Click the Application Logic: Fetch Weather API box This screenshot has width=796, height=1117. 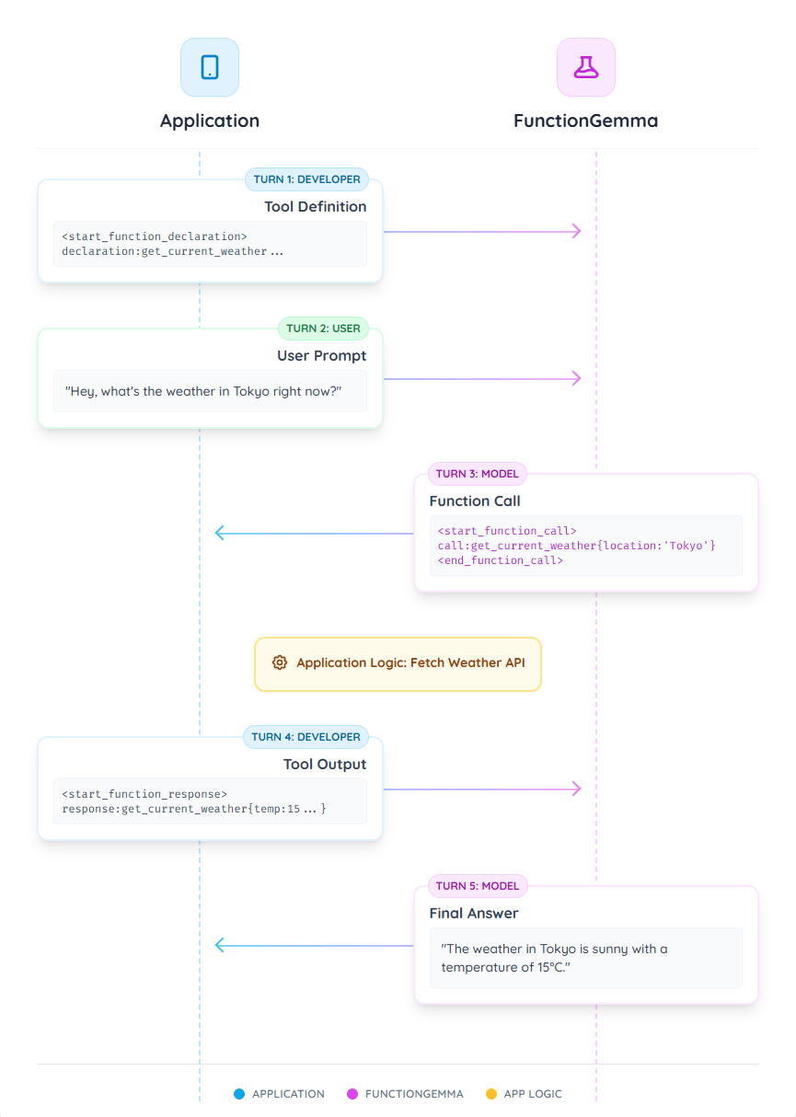coord(398,663)
